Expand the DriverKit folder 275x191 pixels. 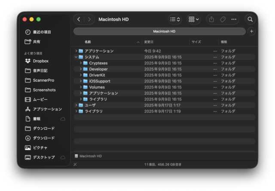pos(80,75)
